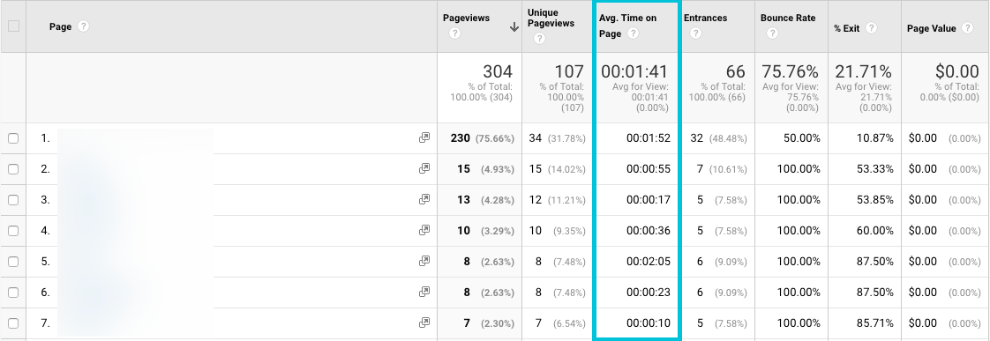This screenshot has height=341, width=990.
Task: Click the 13 pageviews cell
Action: point(479,200)
